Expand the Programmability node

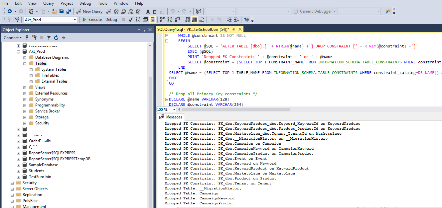[x=25, y=105]
